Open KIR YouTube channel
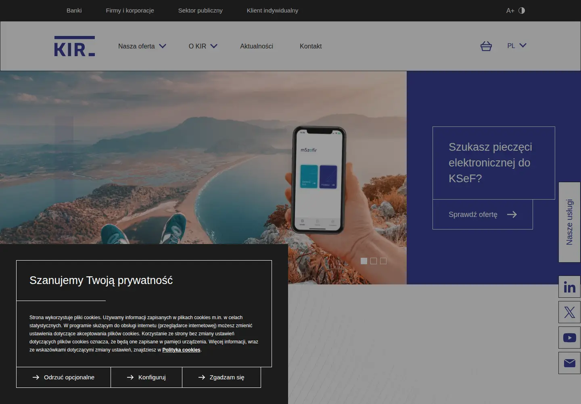The width and height of the screenshot is (581, 404). tap(569, 338)
